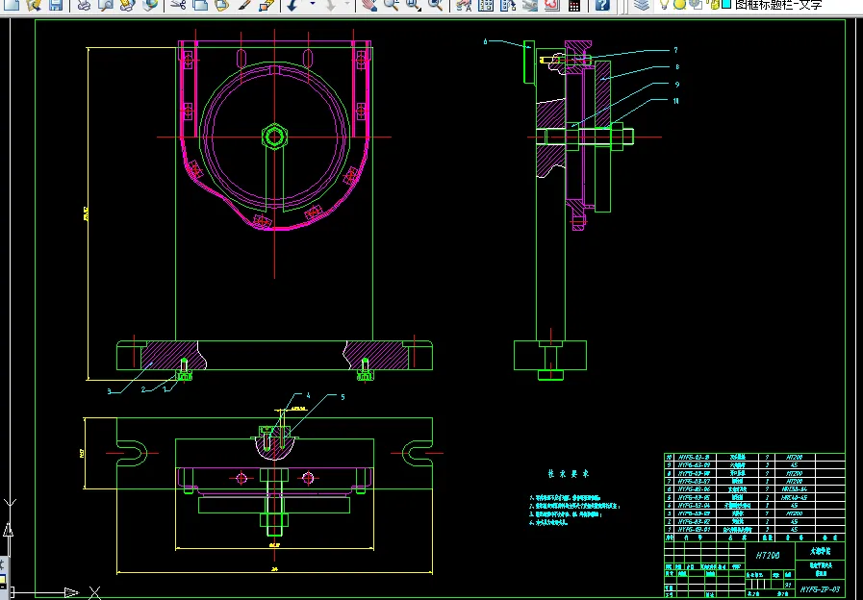Select balloon number 7 label
The height and width of the screenshot is (600, 863).
(675, 50)
